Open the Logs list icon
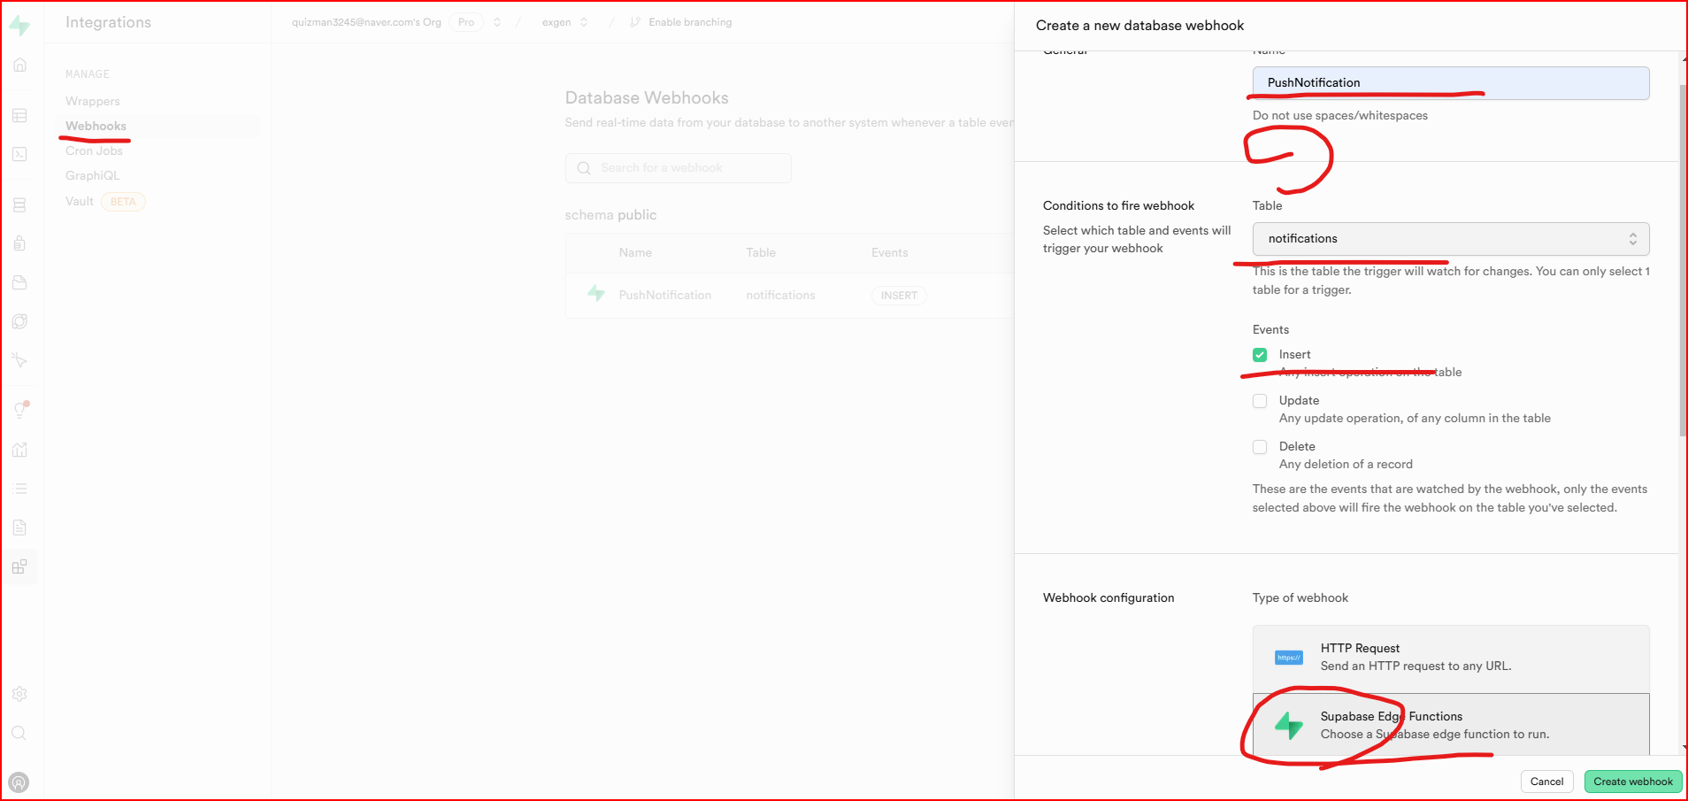 19,489
